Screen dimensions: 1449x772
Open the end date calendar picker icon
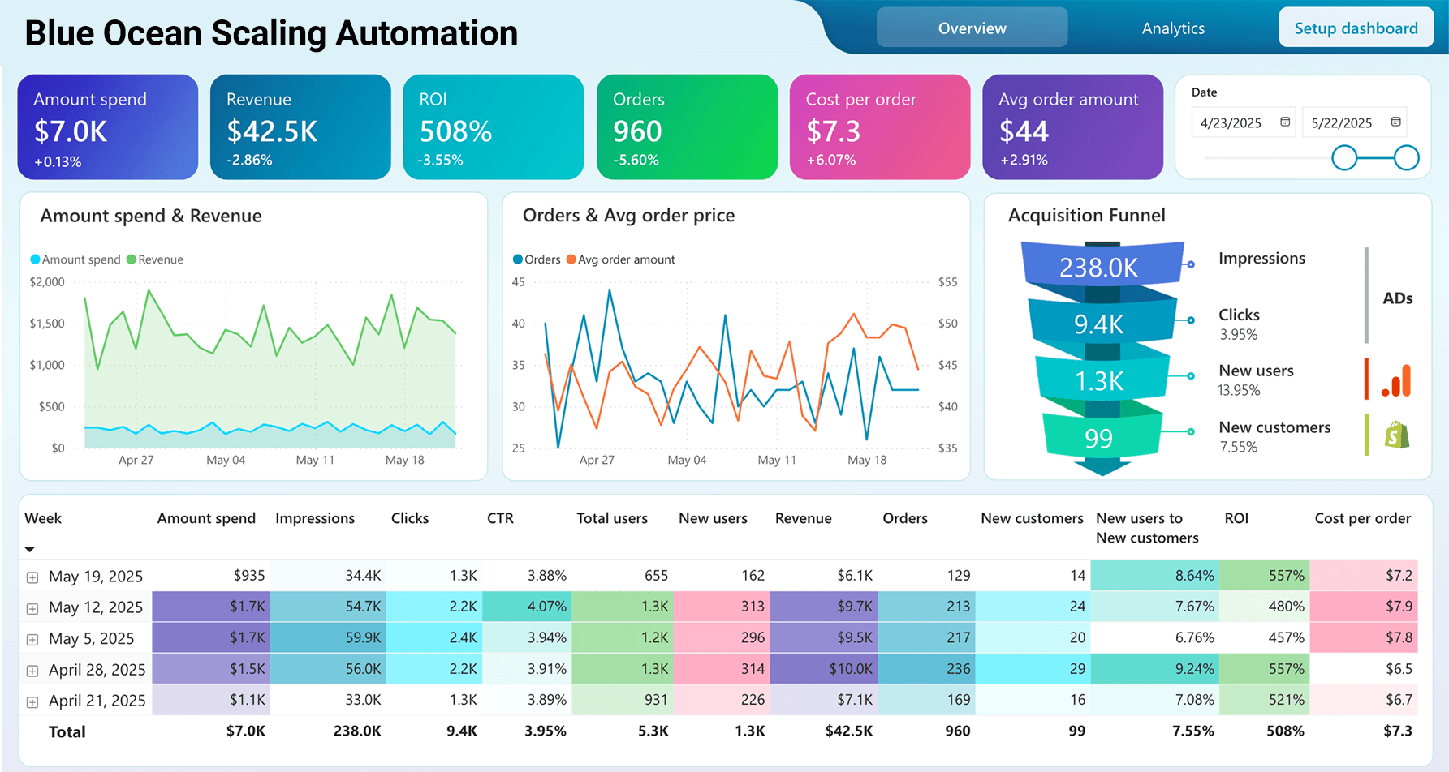(1395, 122)
